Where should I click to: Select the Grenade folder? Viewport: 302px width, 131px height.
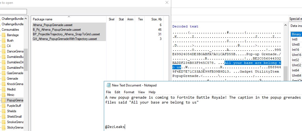coord(13,79)
